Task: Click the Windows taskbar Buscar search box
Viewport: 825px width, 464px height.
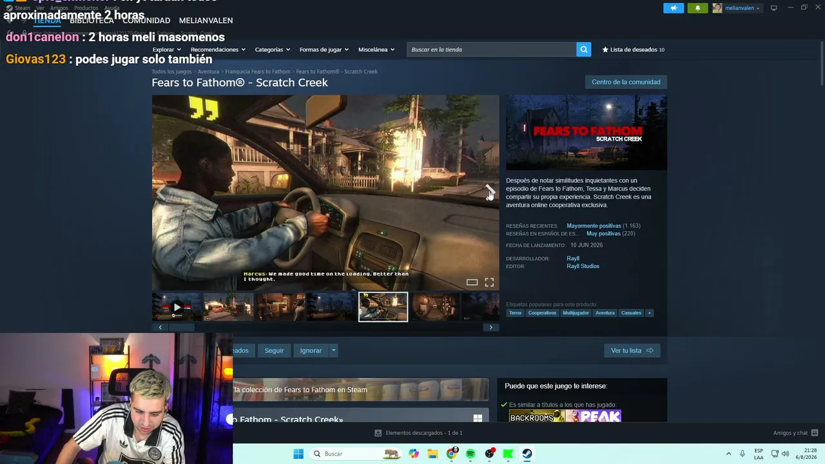Action: [355, 454]
